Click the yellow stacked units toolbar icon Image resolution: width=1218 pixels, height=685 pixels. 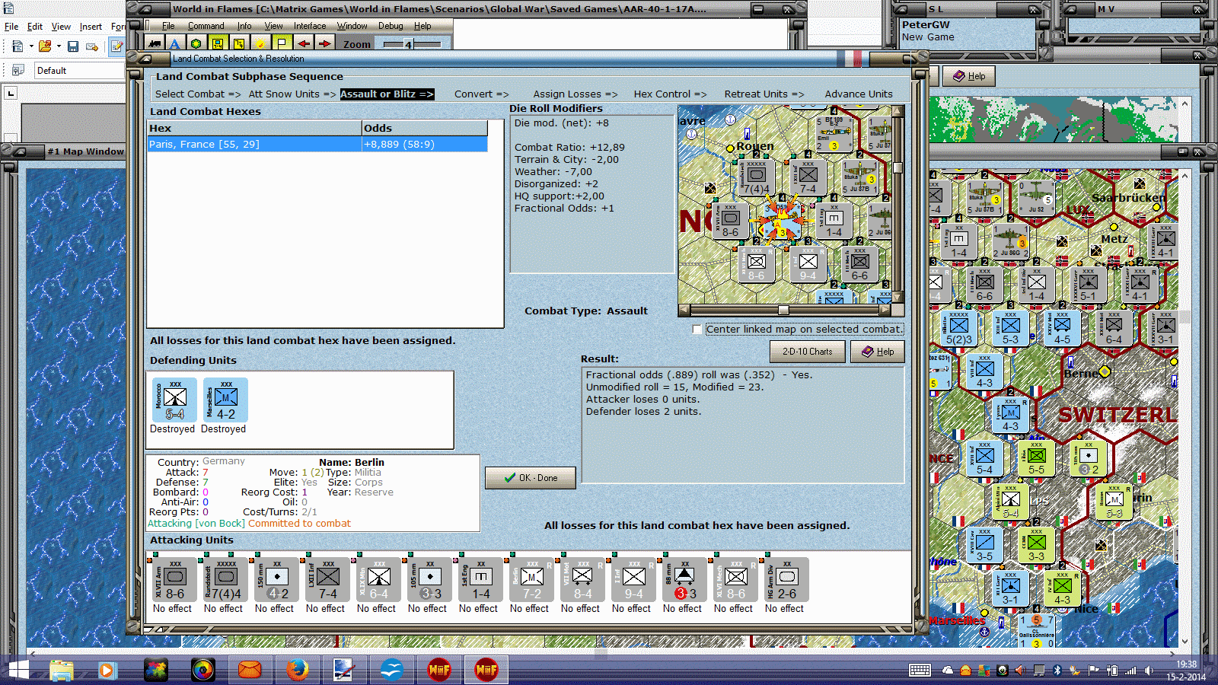point(239,44)
